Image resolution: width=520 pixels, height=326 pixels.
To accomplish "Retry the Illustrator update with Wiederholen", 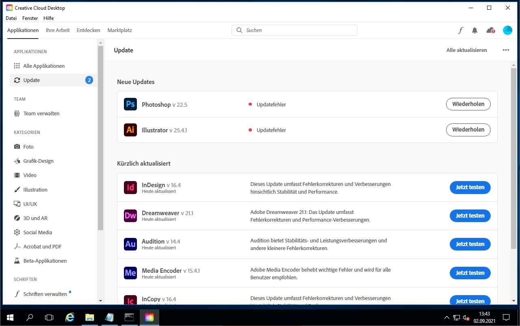I will 468,130.
